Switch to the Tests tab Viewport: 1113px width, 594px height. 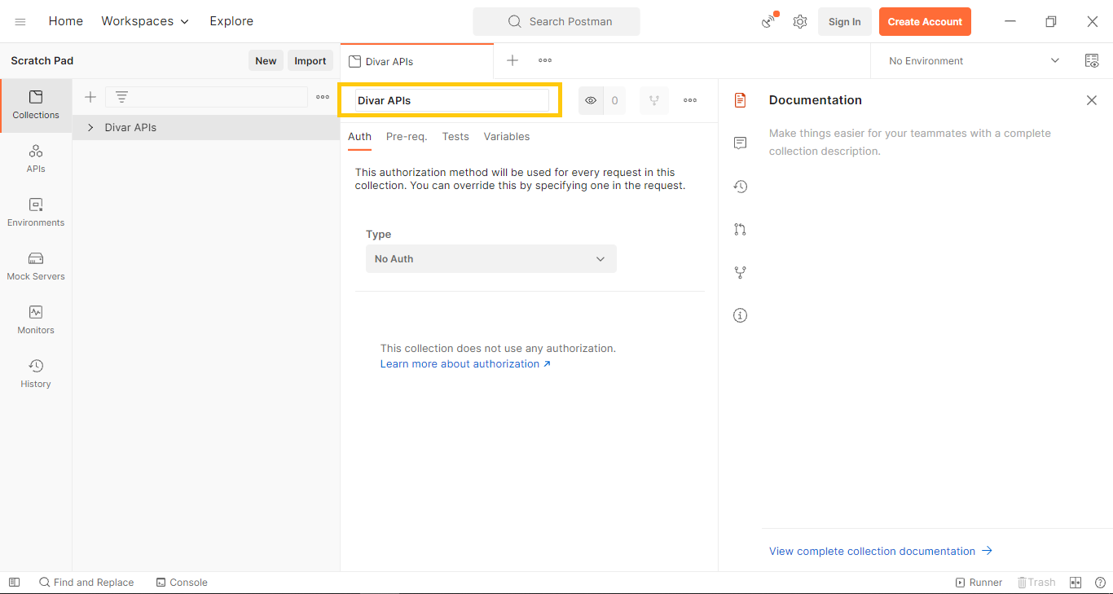(x=455, y=137)
